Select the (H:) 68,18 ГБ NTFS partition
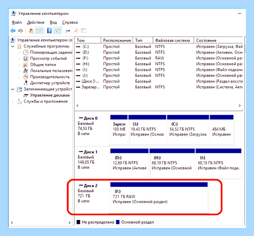The image size is (254, 236). [172, 163]
